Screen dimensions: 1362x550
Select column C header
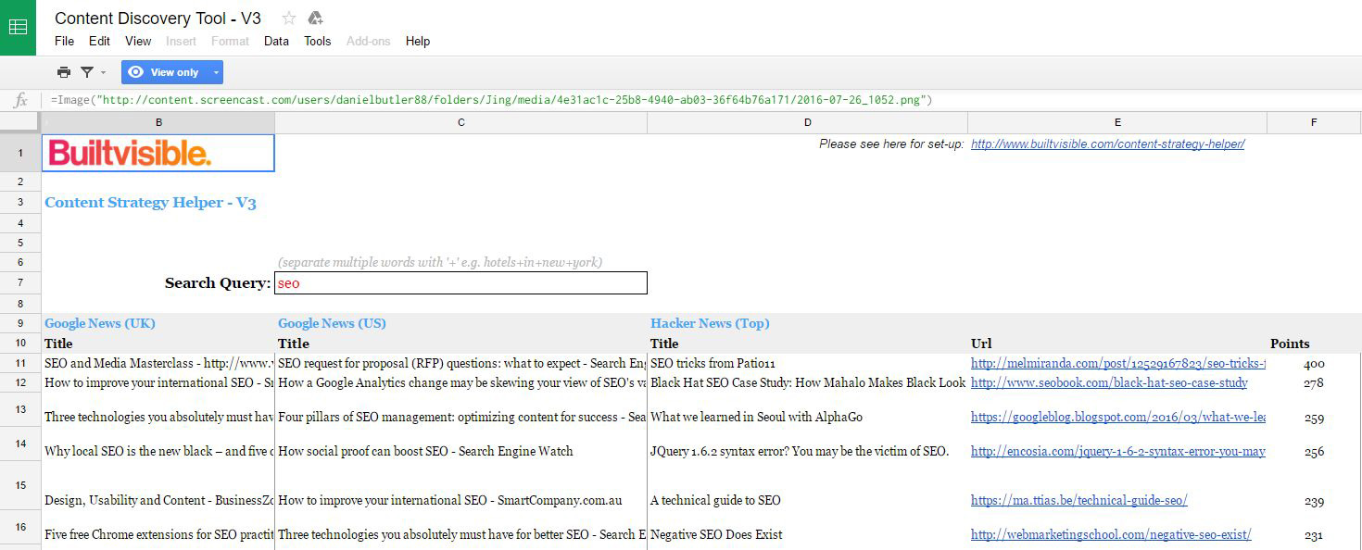(460, 122)
